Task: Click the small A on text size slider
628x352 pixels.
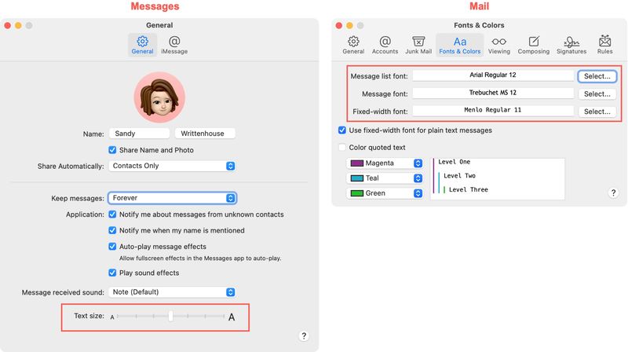Action: [112, 317]
